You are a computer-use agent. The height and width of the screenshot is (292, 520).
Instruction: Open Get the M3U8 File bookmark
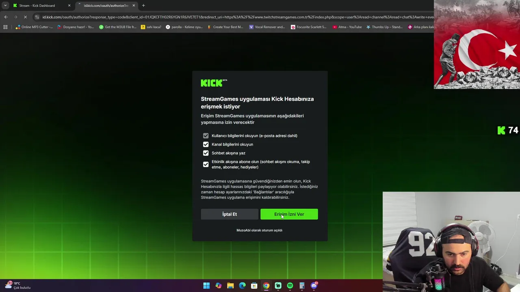[118, 27]
